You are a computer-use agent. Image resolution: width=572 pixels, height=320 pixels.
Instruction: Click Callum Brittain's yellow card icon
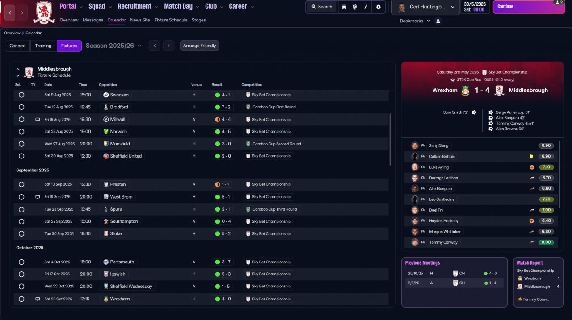click(531, 157)
